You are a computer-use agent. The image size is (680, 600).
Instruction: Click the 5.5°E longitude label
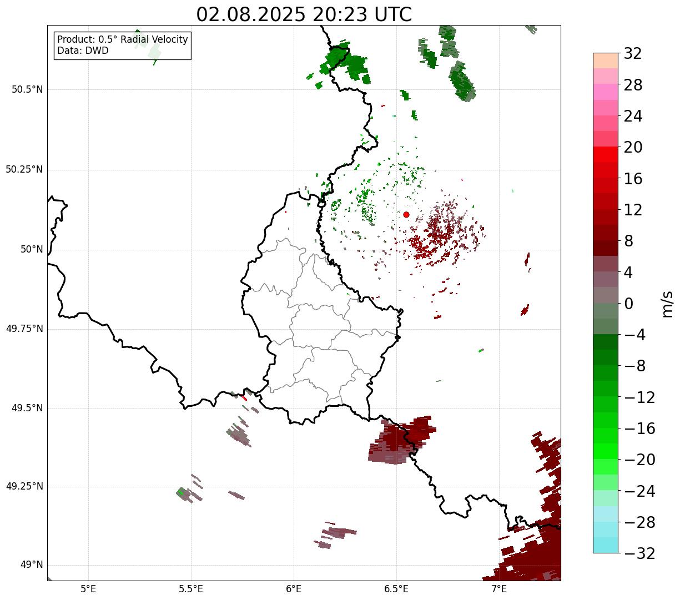191,588
